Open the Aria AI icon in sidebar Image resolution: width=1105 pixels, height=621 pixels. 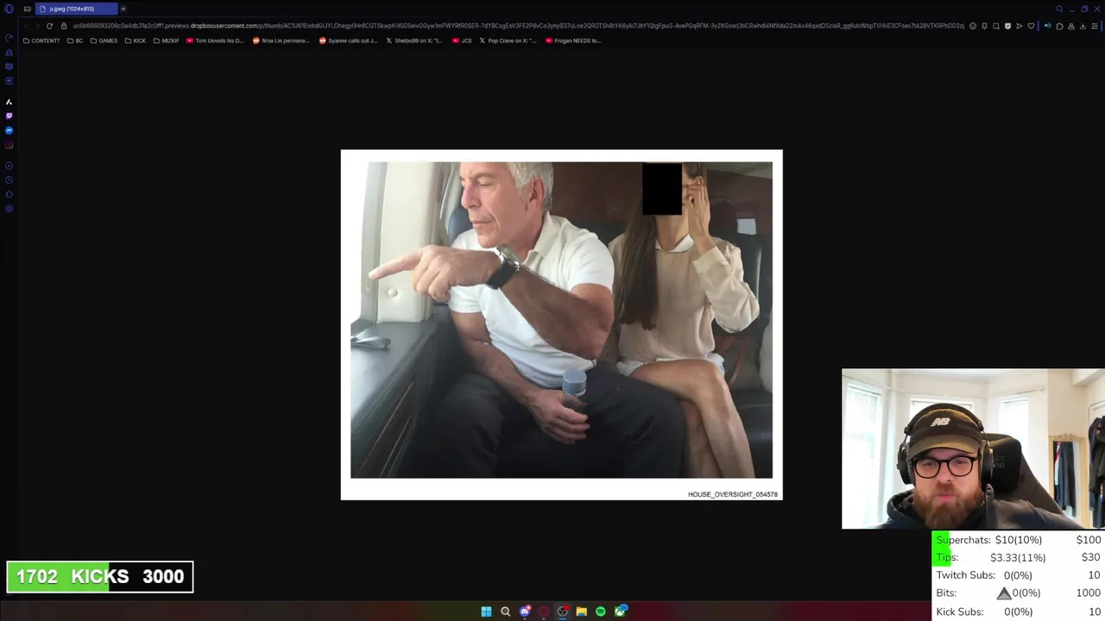[x=9, y=102]
